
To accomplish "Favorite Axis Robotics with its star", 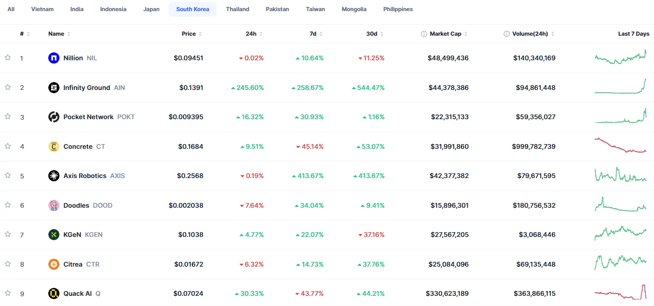I will [x=7, y=175].
